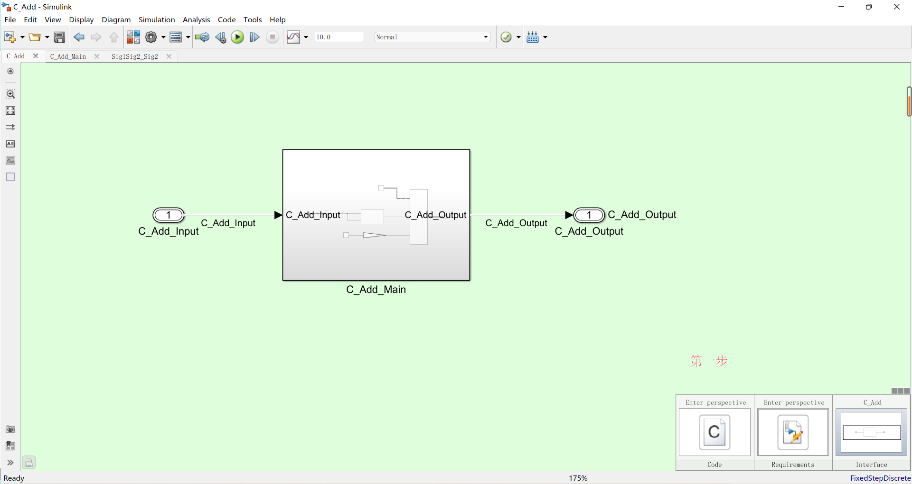912x484 pixels.
Task: Open the Simulation menu
Action: pos(157,19)
